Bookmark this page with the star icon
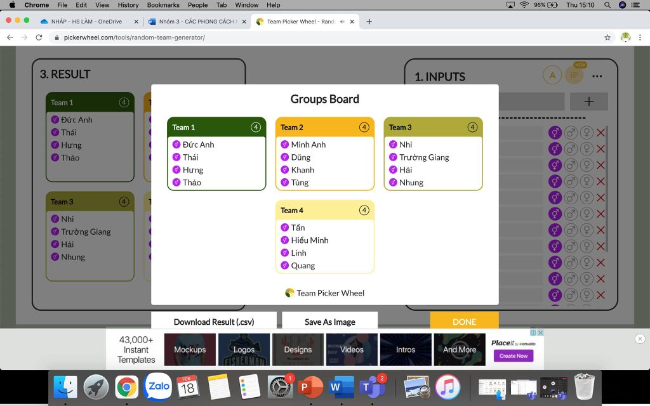This screenshot has width=650, height=406. click(x=607, y=37)
